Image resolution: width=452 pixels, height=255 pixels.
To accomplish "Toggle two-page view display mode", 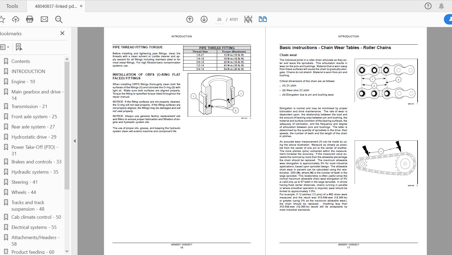I will click(x=263, y=19).
